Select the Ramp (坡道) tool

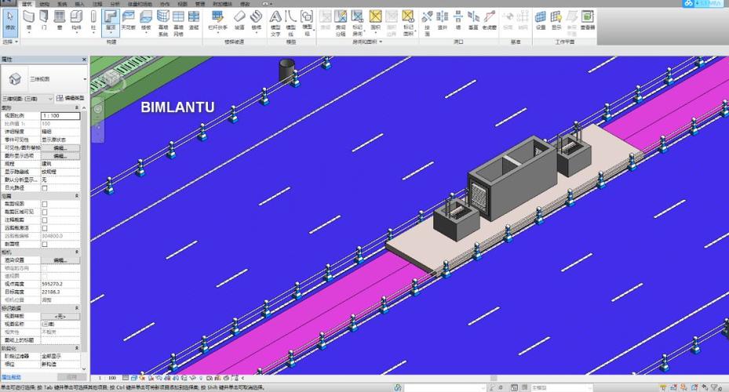pos(239,20)
